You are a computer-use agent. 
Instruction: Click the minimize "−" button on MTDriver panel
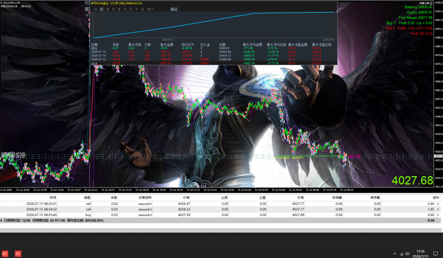pos(87,3)
